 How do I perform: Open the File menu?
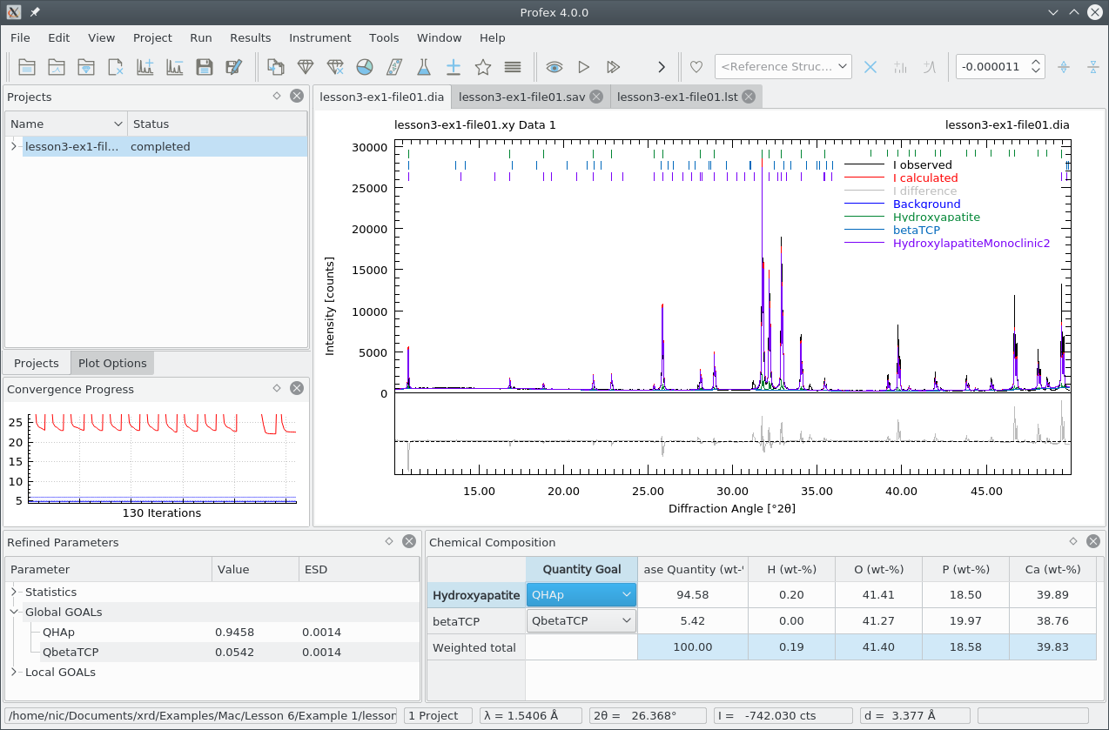point(20,37)
